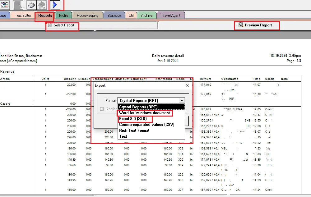The image size is (311, 197).
Task: Choose Word for Windows document format
Action: click(145, 113)
